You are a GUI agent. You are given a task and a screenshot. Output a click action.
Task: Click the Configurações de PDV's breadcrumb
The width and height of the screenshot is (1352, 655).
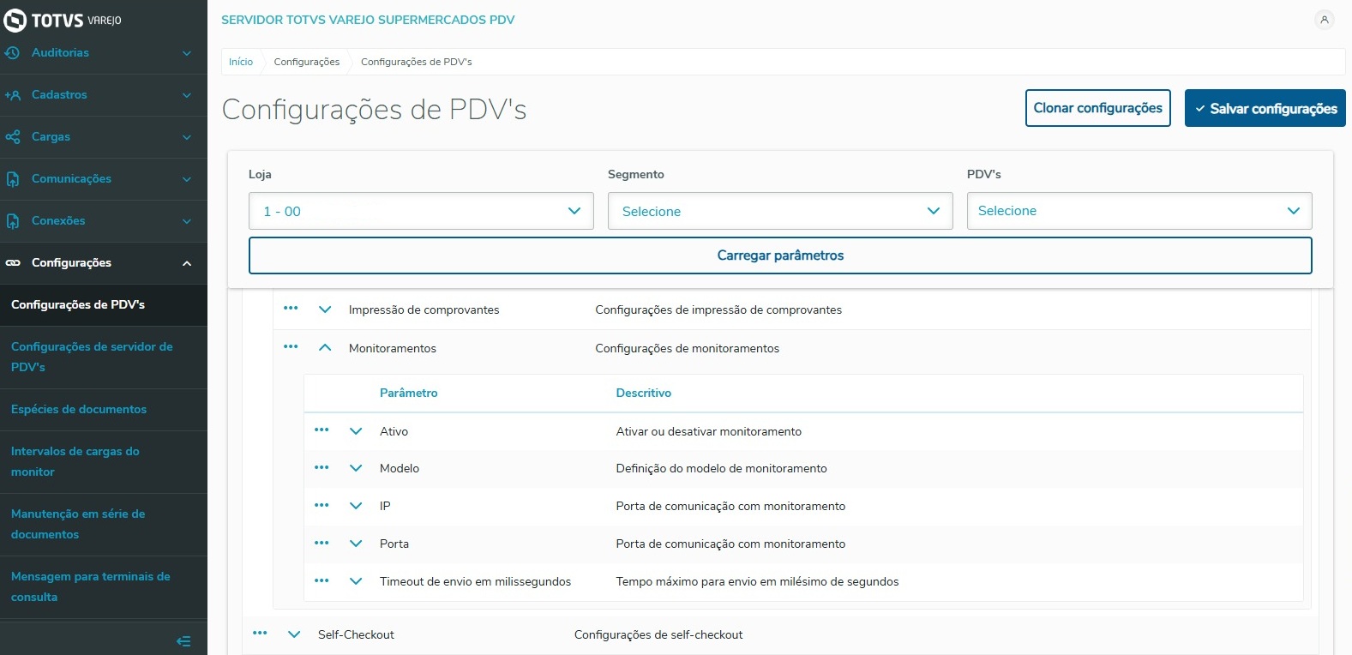(417, 62)
